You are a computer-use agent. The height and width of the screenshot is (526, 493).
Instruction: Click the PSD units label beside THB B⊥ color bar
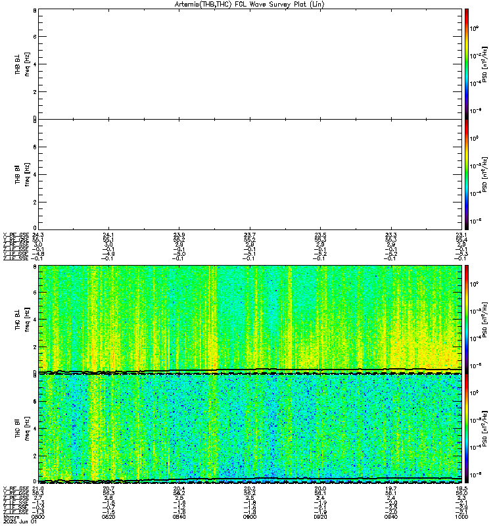coord(484,64)
